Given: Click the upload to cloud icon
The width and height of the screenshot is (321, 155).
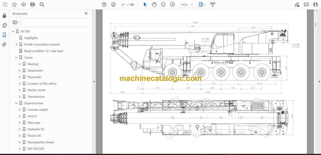Looking at the screenshot, I should pos(24,5).
